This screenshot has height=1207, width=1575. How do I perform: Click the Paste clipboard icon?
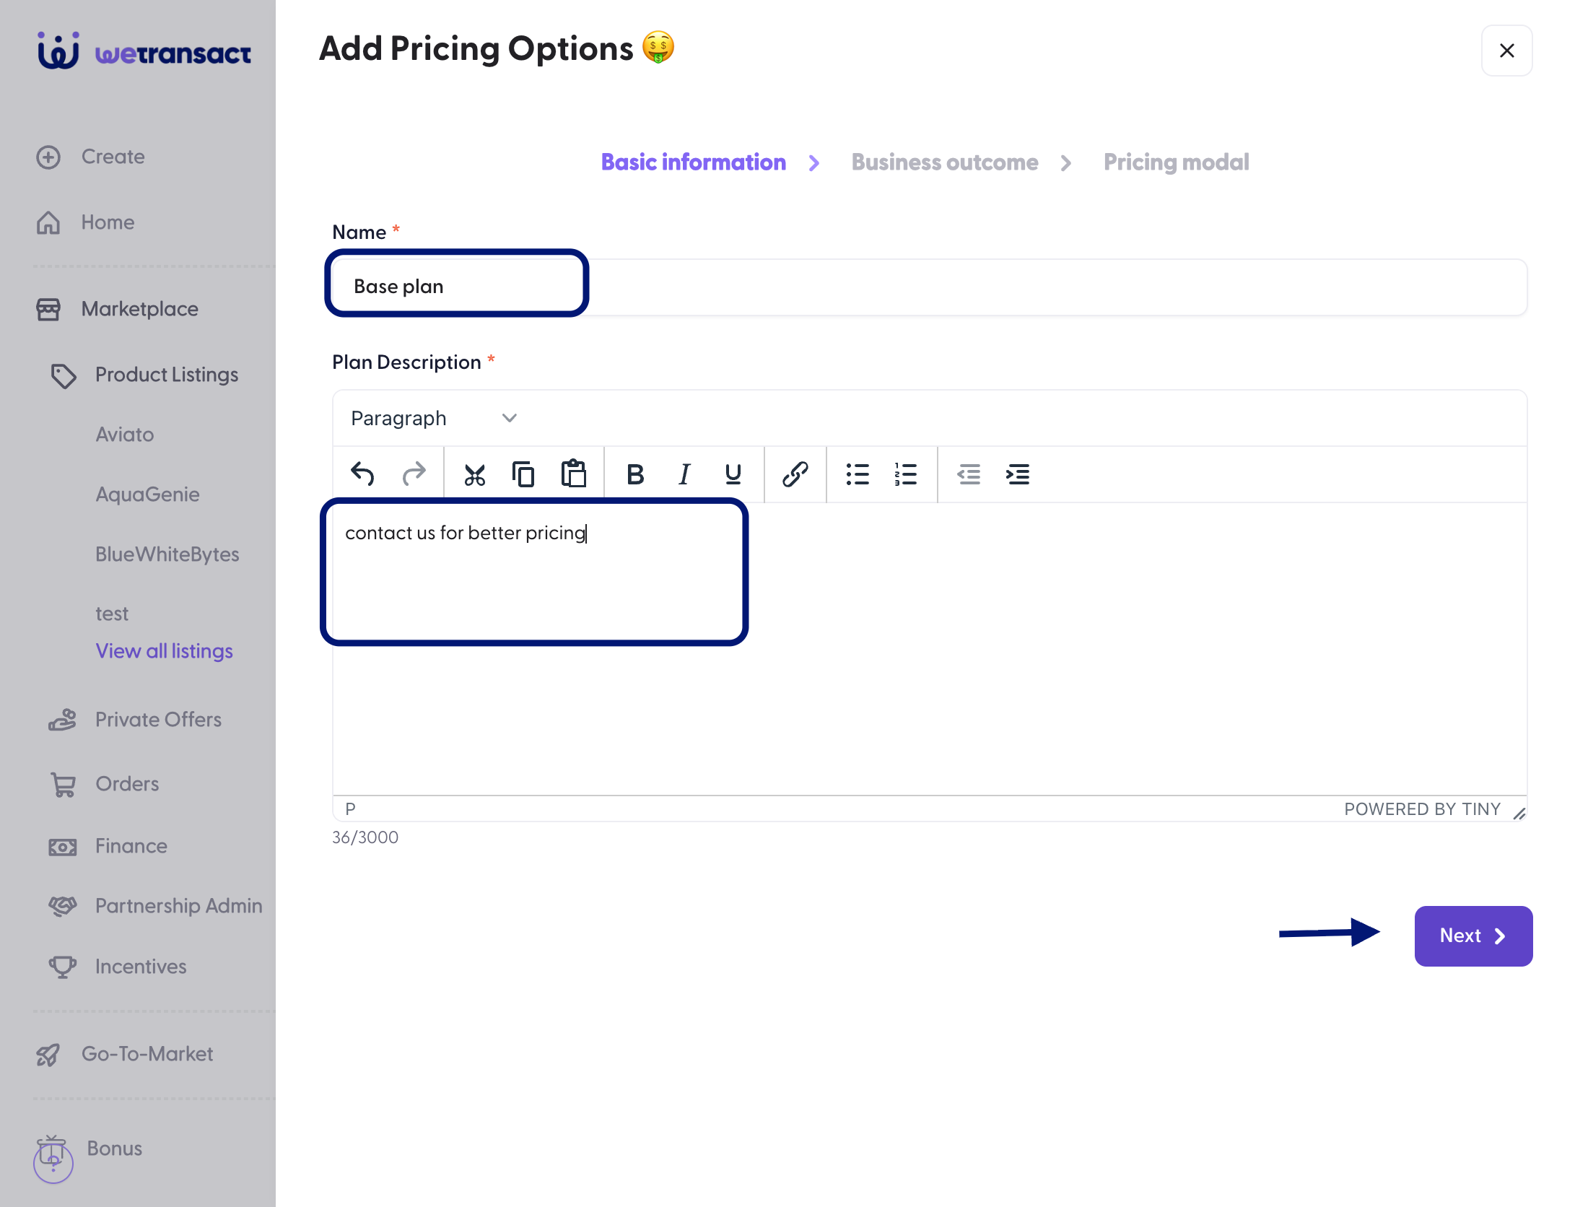tap(574, 474)
